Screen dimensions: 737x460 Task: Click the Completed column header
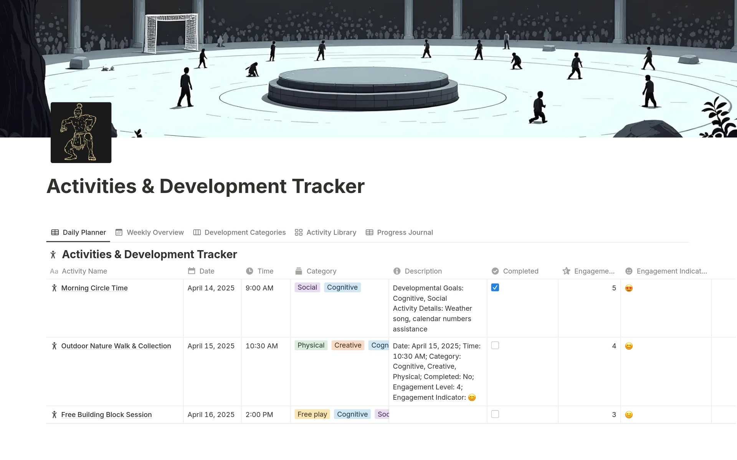coord(522,271)
